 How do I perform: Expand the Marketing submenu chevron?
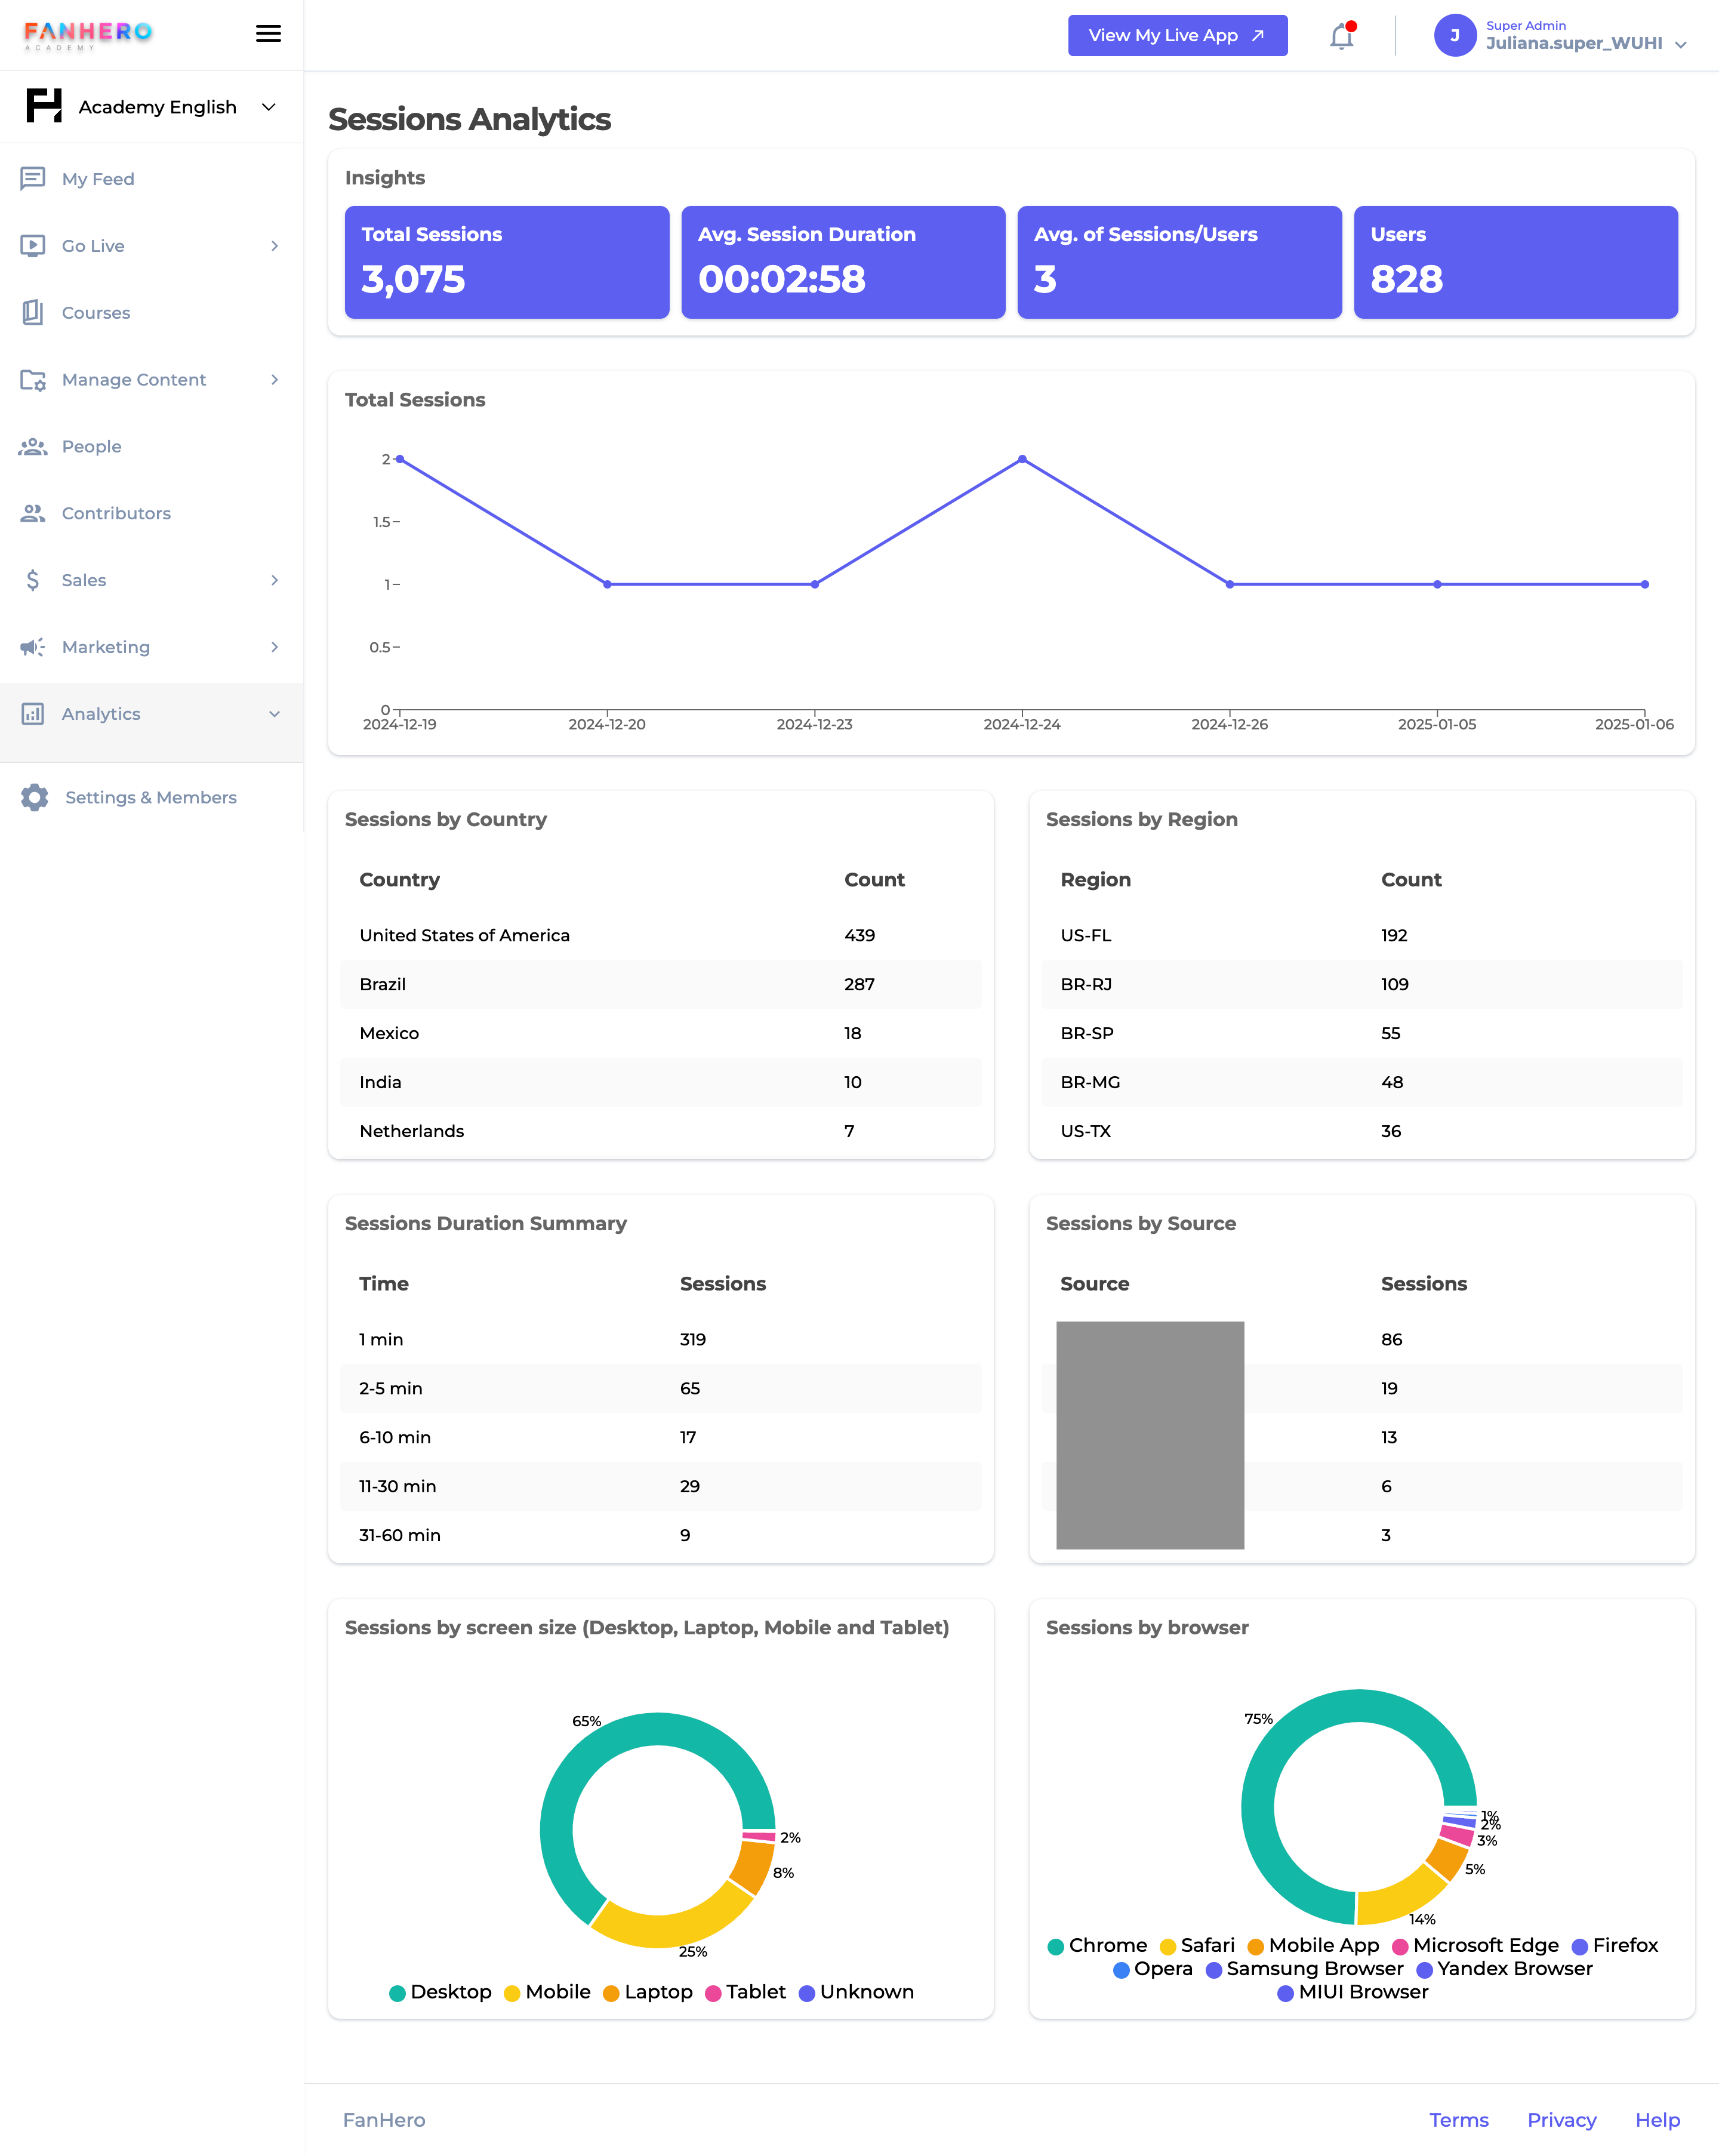coord(275,647)
